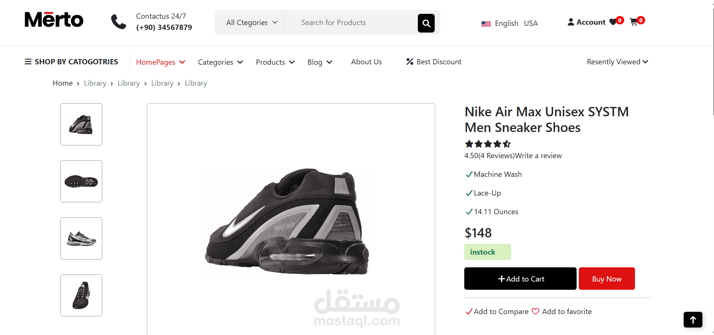Toggle Add to favorite heart

(x=535, y=311)
